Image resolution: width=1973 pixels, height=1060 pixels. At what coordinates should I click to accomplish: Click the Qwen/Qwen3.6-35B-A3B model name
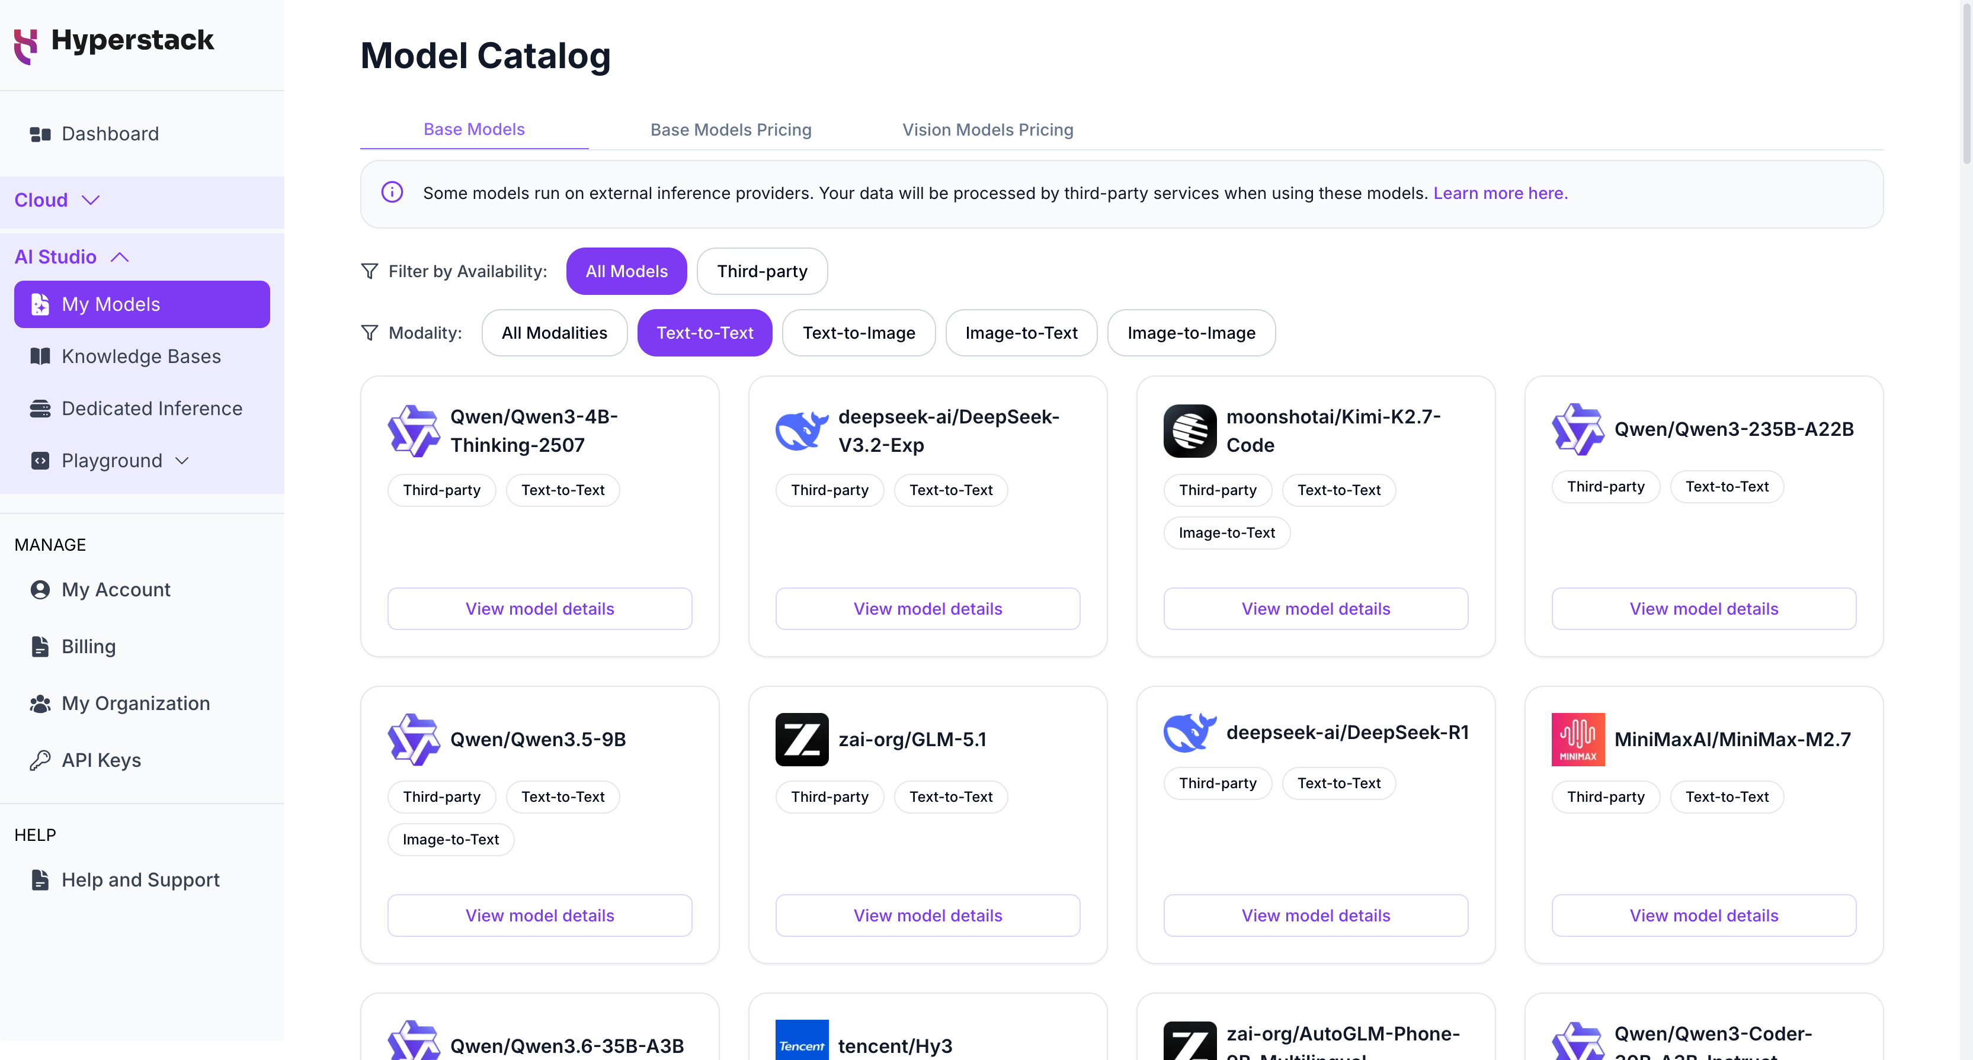coord(567,1046)
